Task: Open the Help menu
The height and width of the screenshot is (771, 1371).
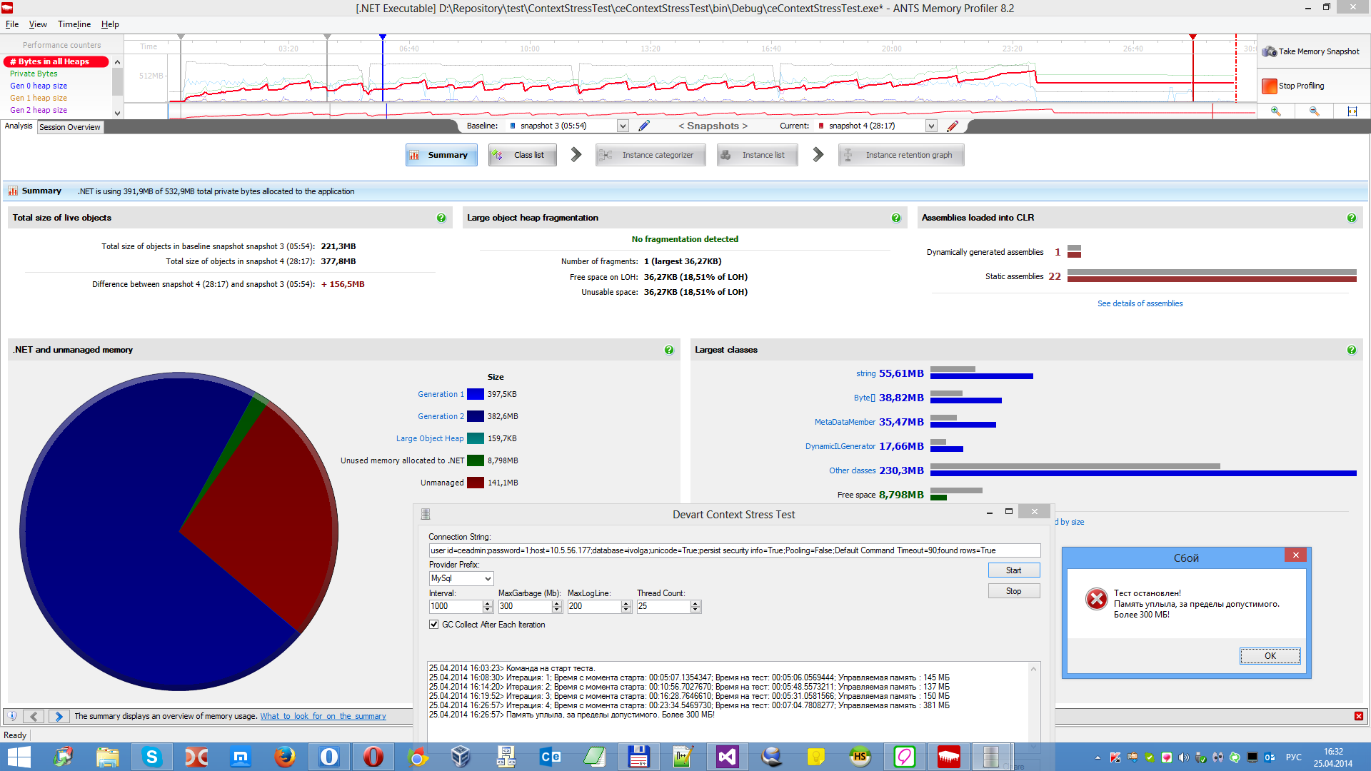Action: coord(110,24)
